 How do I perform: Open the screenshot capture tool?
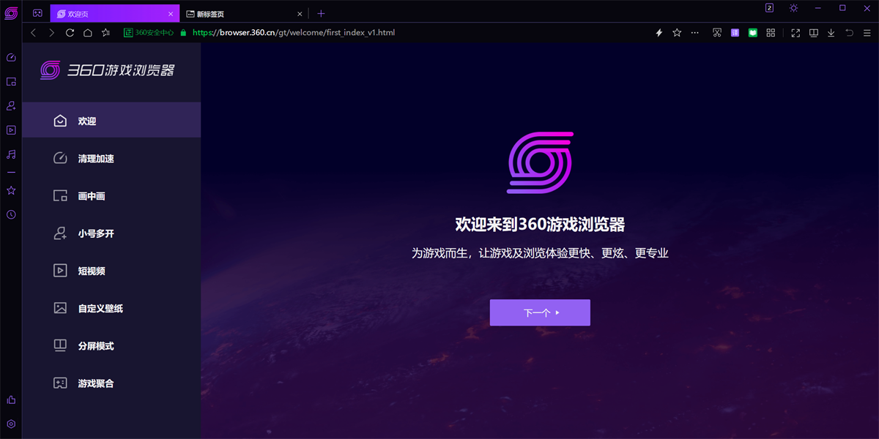click(x=716, y=32)
